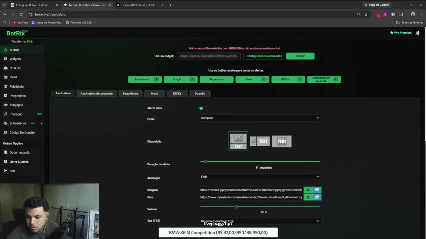Adjust the Volume slider handle
426x239 pixels.
(x=236, y=207)
